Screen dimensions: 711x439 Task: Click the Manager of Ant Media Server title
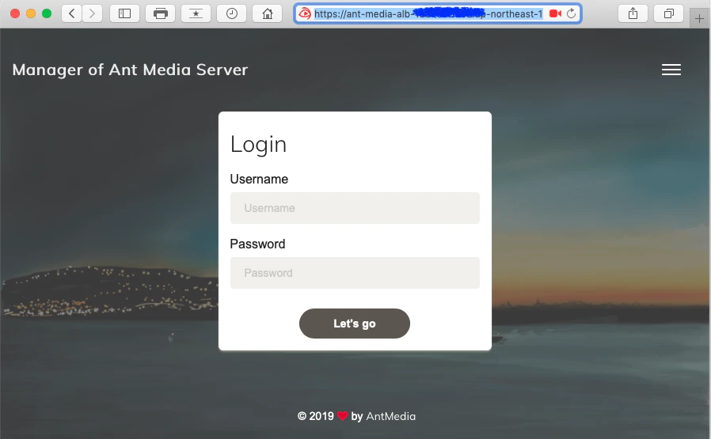click(x=130, y=70)
